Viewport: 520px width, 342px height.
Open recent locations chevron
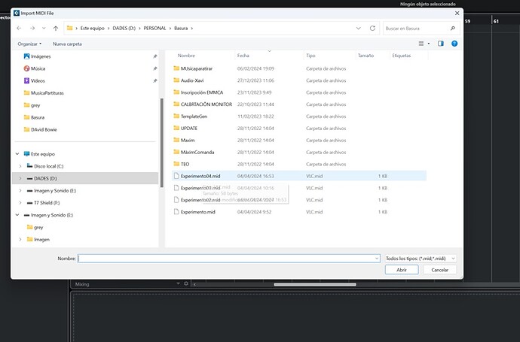tap(44, 28)
